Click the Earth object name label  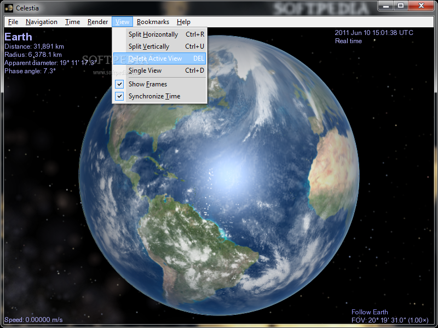(19, 37)
